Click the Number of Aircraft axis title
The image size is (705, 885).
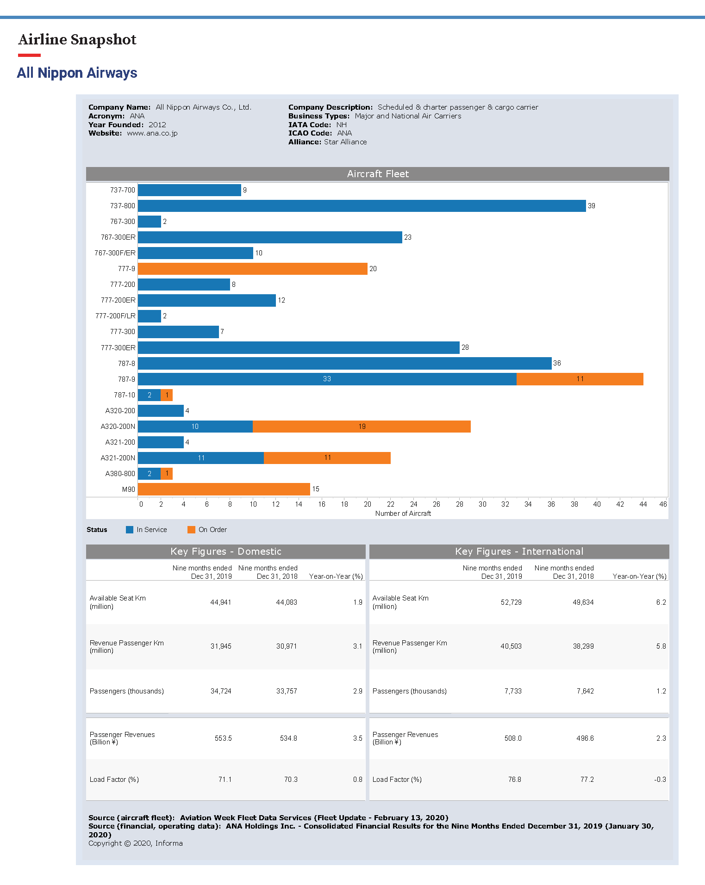[x=403, y=514]
